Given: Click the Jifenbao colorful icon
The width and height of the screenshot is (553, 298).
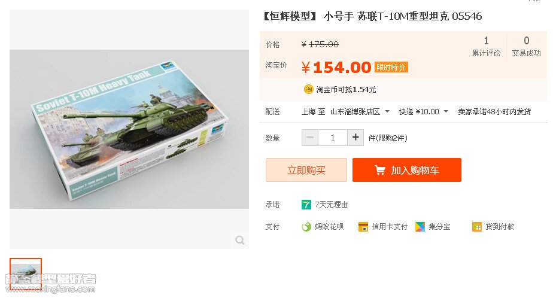Looking at the screenshot, I should tap(420, 227).
